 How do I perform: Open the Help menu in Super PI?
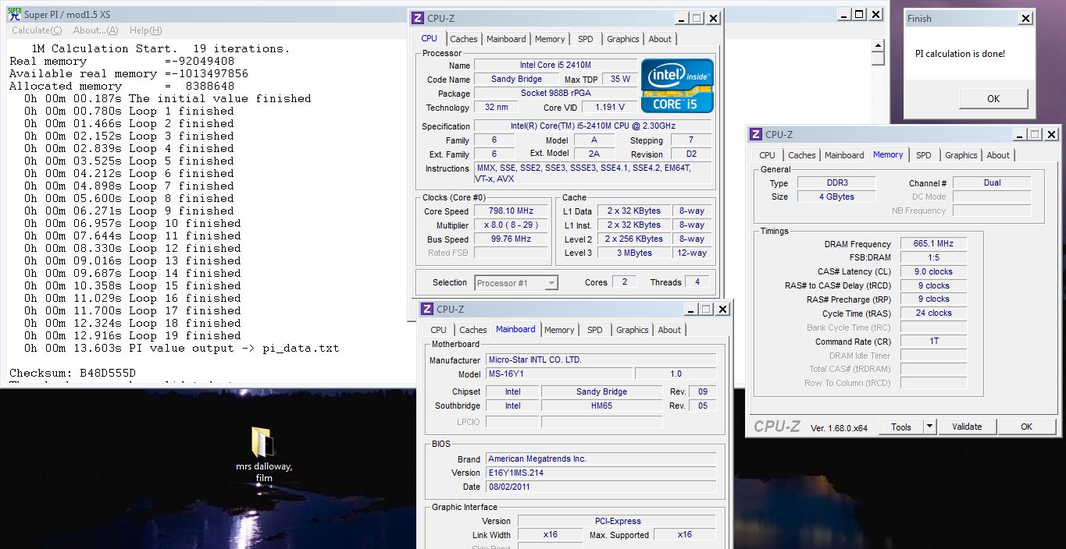pos(145,30)
